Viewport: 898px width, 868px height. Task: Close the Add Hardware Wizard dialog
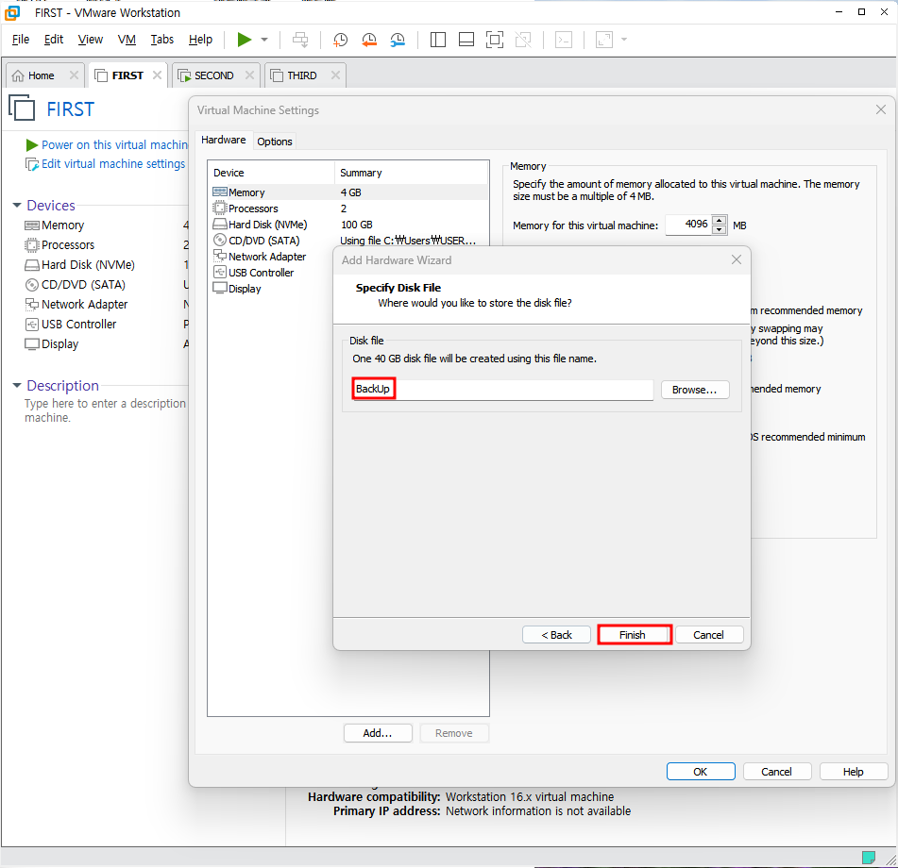(x=737, y=259)
